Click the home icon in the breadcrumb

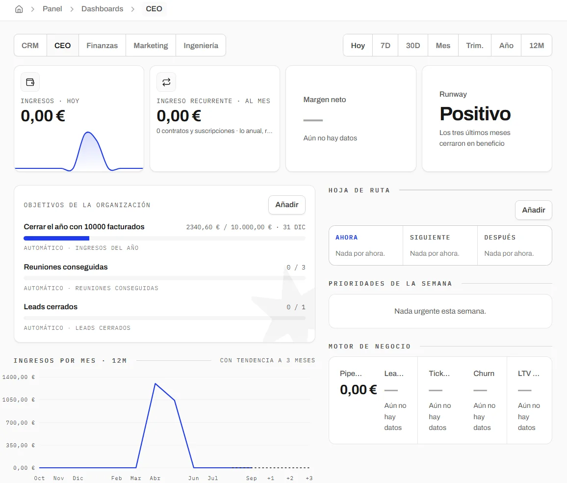19,9
